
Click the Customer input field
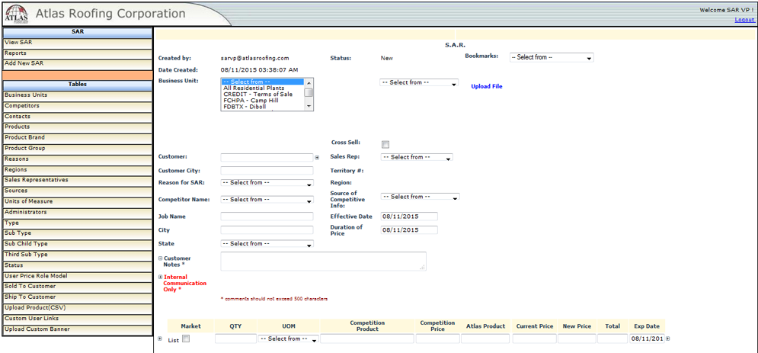coord(267,157)
